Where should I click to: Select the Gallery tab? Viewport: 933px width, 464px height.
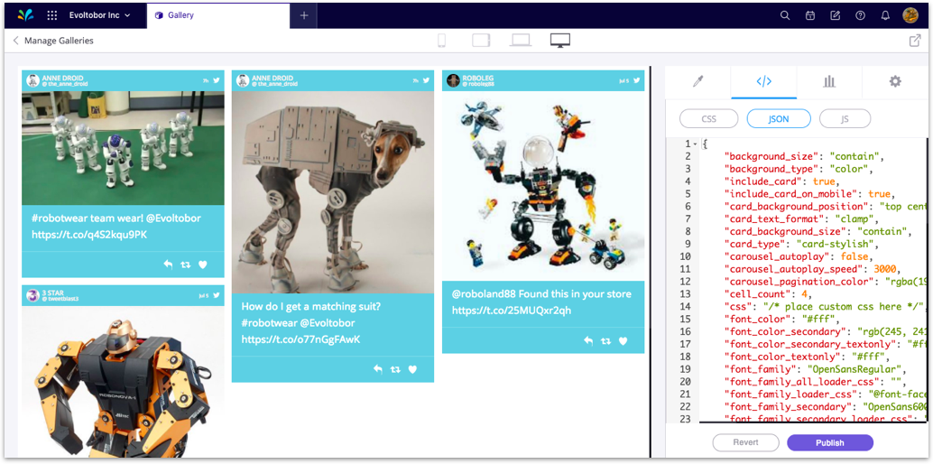[217, 15]
